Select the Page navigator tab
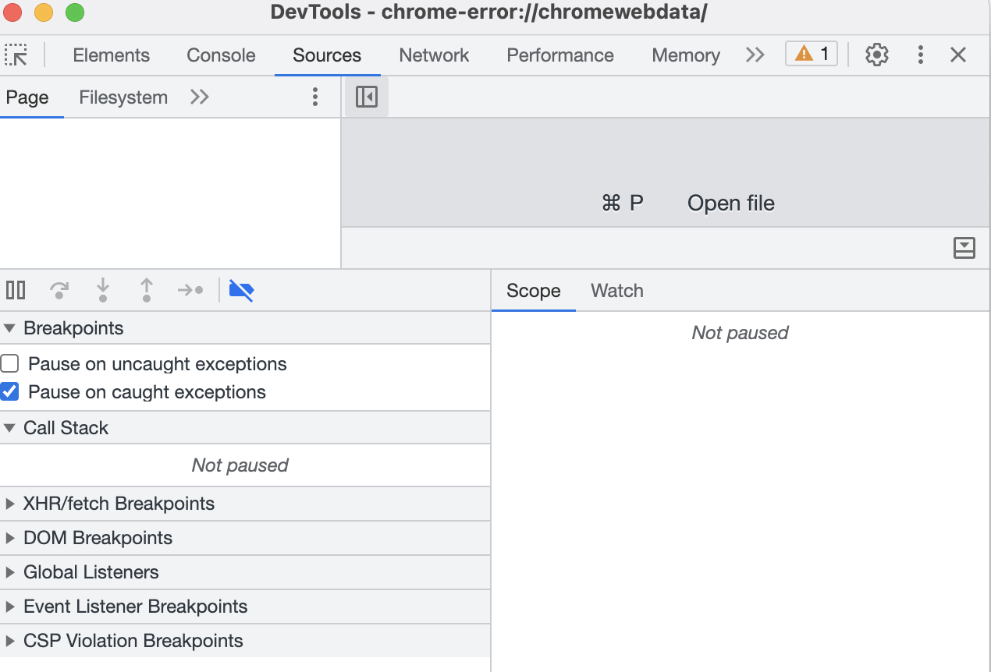The width and height of the screenshot is (991, 672). click(27, 97)
